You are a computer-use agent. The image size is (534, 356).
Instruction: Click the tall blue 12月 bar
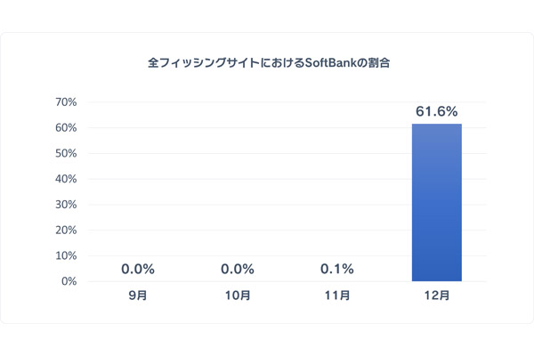[x=436, y=203]
